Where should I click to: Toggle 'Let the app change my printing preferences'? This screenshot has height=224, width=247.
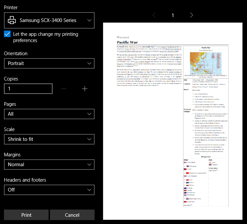(7, 34)
